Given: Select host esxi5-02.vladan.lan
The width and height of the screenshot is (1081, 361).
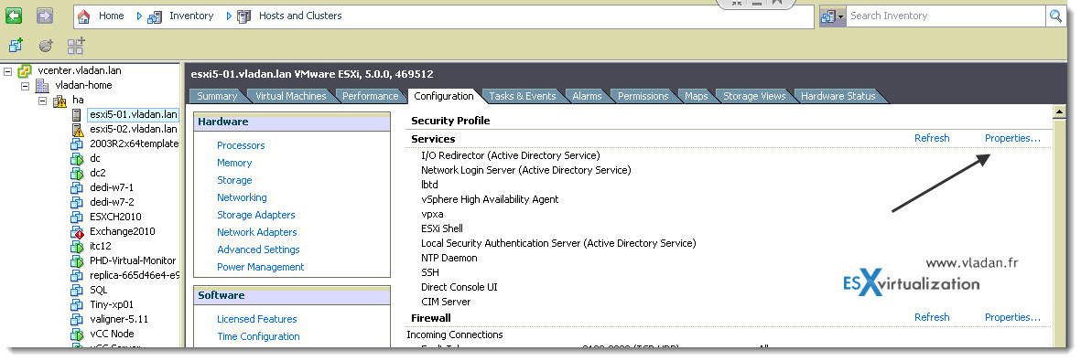Looking at the screenshot, I should click(133, 129).
